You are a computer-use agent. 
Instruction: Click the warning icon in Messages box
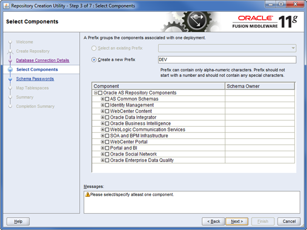tap(87, 194)
